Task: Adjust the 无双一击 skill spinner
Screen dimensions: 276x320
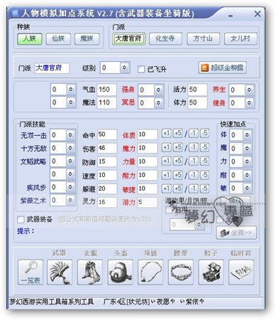Action: click(x=70, y=135)
